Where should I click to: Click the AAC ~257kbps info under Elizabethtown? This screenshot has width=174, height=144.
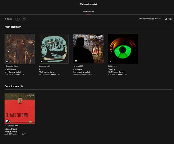pyautogui.click(x=10, y=134)
